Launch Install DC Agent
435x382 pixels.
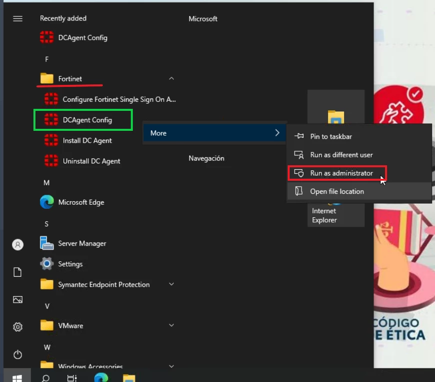pos(78,140)
